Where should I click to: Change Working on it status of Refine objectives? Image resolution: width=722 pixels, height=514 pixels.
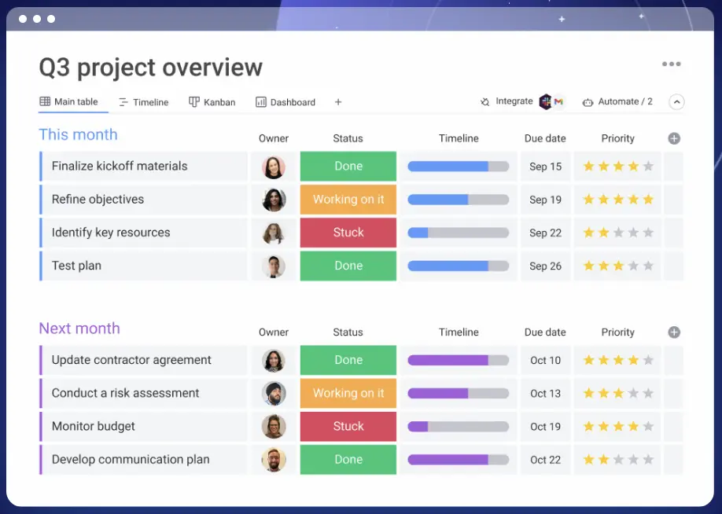tap(348, 200)
